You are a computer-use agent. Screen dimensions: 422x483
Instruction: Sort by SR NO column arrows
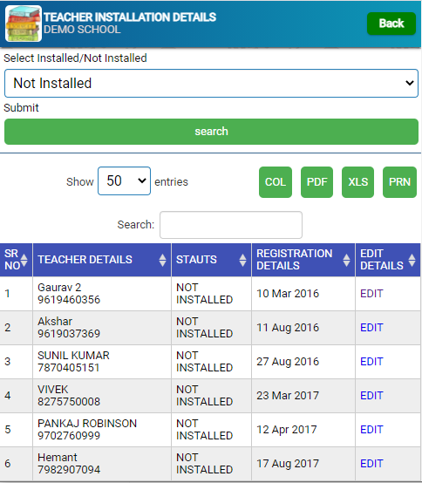(24, 260)
